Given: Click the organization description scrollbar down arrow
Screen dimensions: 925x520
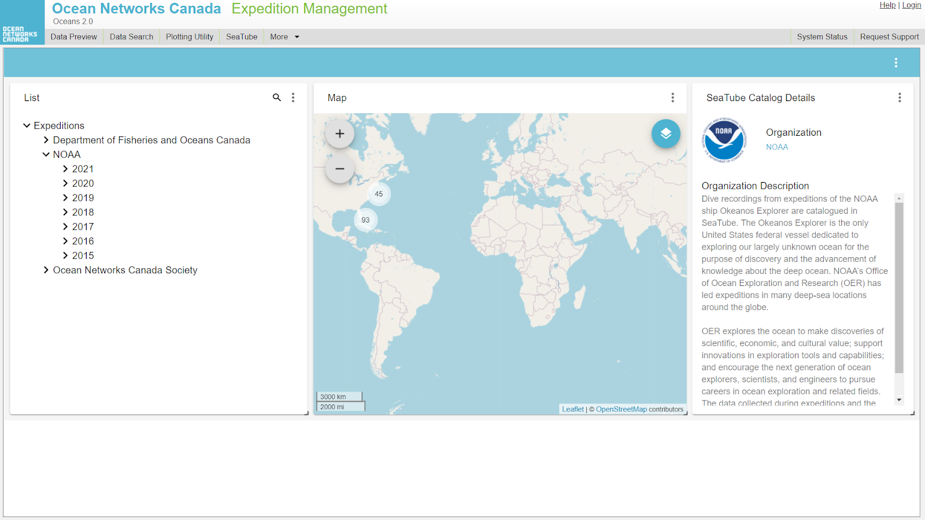Looking at the screenshot, I should click(x=899, y=400).
